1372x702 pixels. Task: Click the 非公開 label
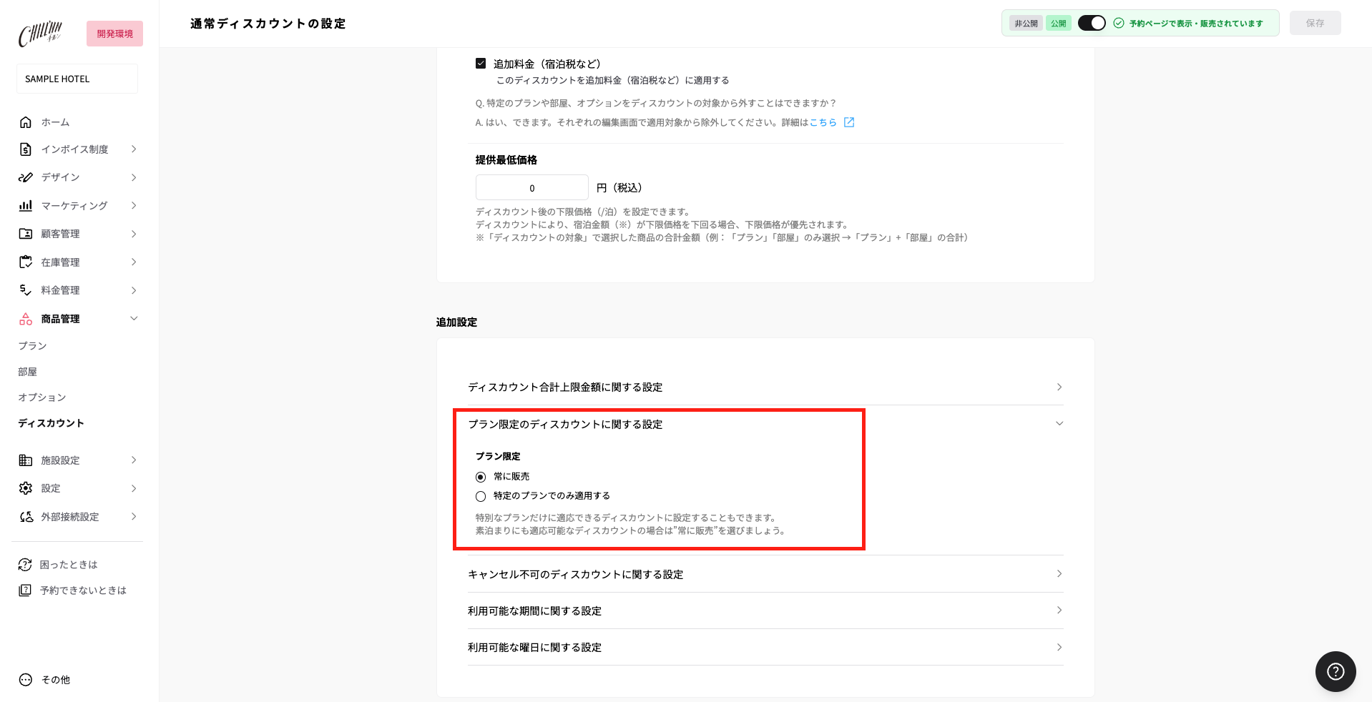tap(1026, 24)
